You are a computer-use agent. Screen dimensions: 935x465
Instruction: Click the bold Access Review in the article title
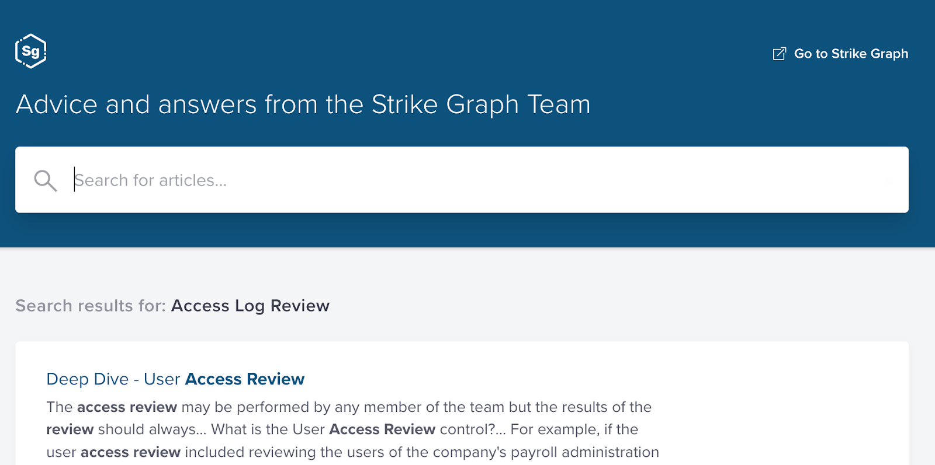pos(245,379)
